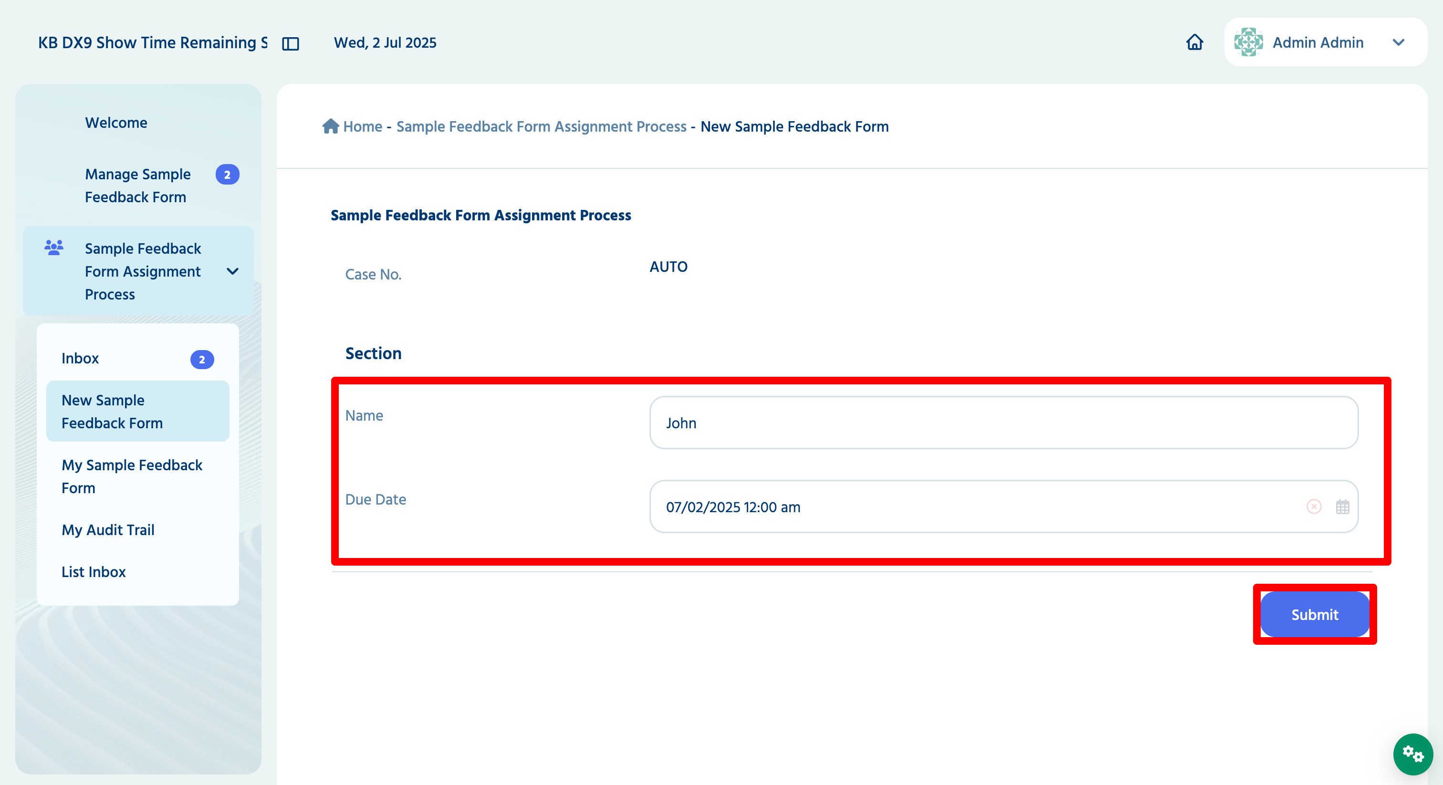Click the AUTO case number value

point(668,267)
